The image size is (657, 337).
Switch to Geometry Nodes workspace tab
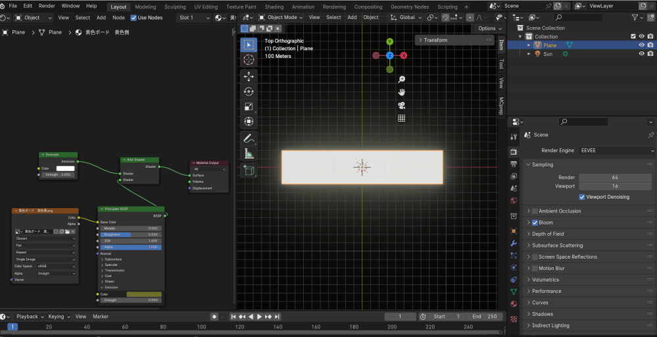(409, 7)
